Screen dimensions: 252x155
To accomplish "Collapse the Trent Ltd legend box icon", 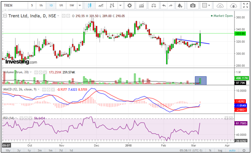I will click(x=5, y=16).
